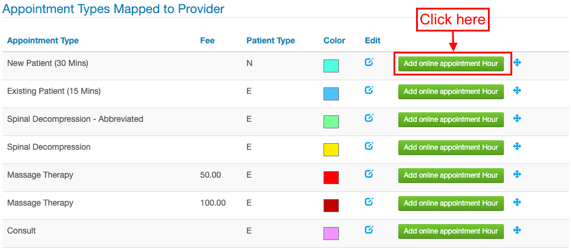571x249 pixels.
Task: Add online hour for 100.00 Massage Therapy
Action: [x=451, y=203]
